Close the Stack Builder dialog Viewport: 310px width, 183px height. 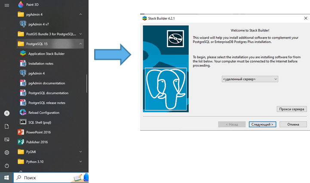point(306,18)
